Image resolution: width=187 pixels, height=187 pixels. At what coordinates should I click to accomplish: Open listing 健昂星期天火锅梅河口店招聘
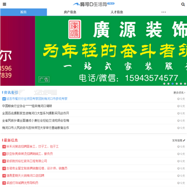point(25,176)
